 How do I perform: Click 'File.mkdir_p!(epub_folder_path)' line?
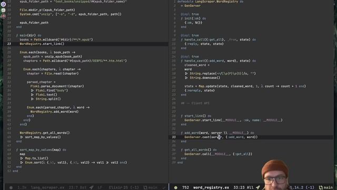tap(47, 10)
